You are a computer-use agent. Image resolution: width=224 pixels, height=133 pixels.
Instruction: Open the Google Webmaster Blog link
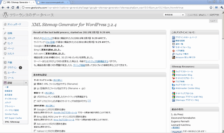(x=184, y=75)
